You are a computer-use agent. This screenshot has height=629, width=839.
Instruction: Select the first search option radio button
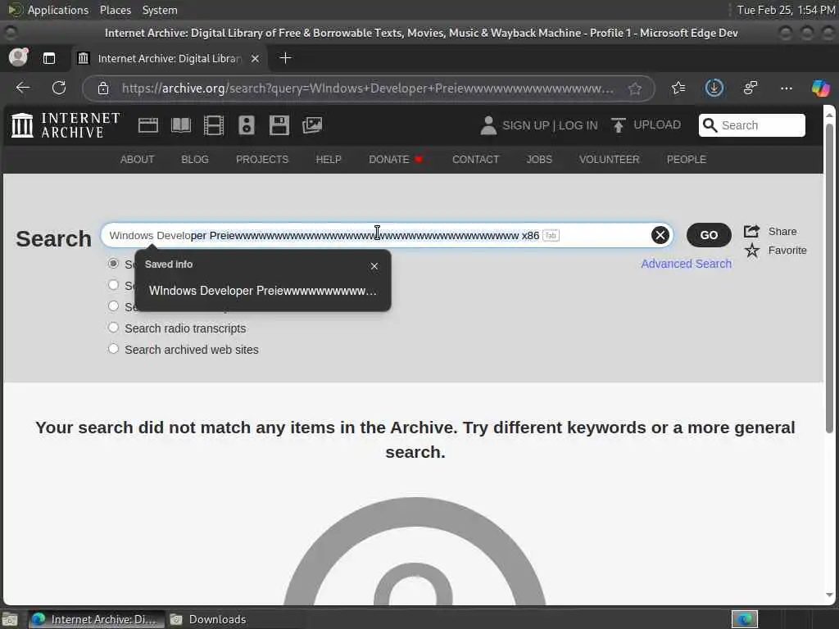pos(113,263)
